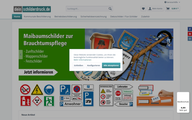Open Dekoschilder / Fun-Schilder menu

coord(124,17)
